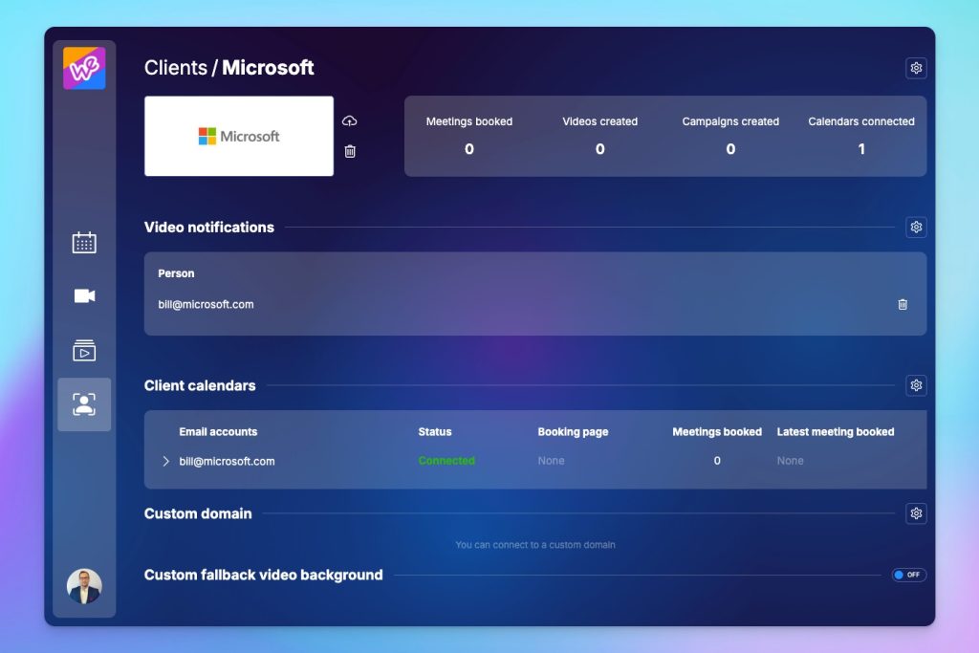This screenshot has height=653, width=979.
Task: Open Client calendars settings gear
Action: (x=916, y=385)
